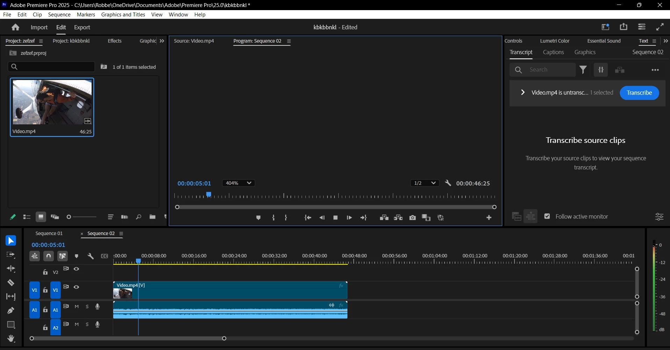The image size is (670, 350).
Task: Toggle Snap in Timeline magnet
Action: click(49, 256)
